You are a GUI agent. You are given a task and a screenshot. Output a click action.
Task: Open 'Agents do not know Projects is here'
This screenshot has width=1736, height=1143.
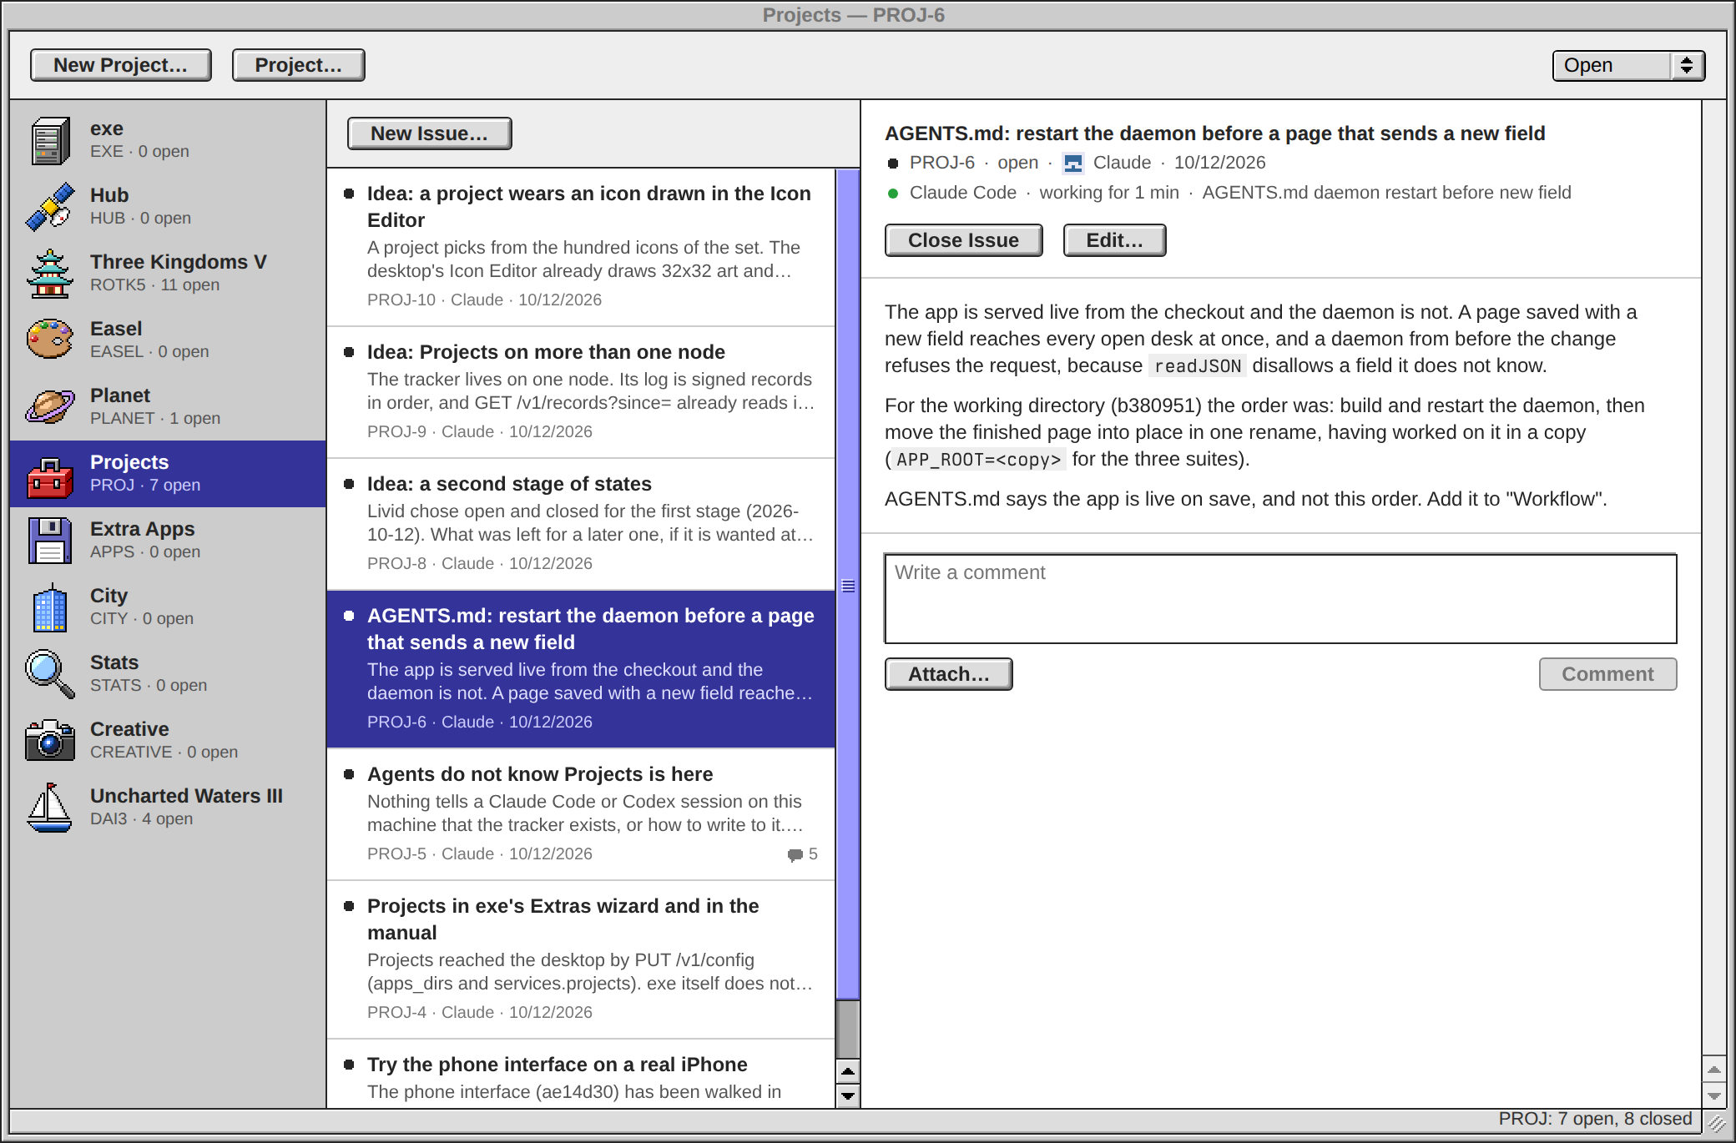click(x=582, y=814)
